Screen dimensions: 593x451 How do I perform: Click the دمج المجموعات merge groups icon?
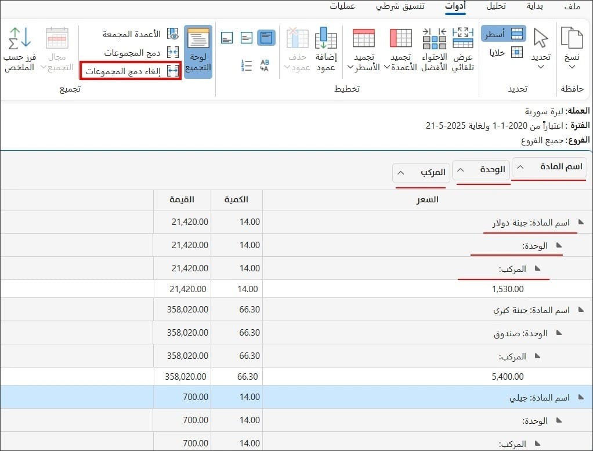point(173,52)
